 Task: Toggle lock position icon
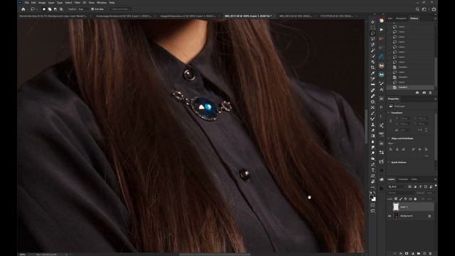(405, 199)
